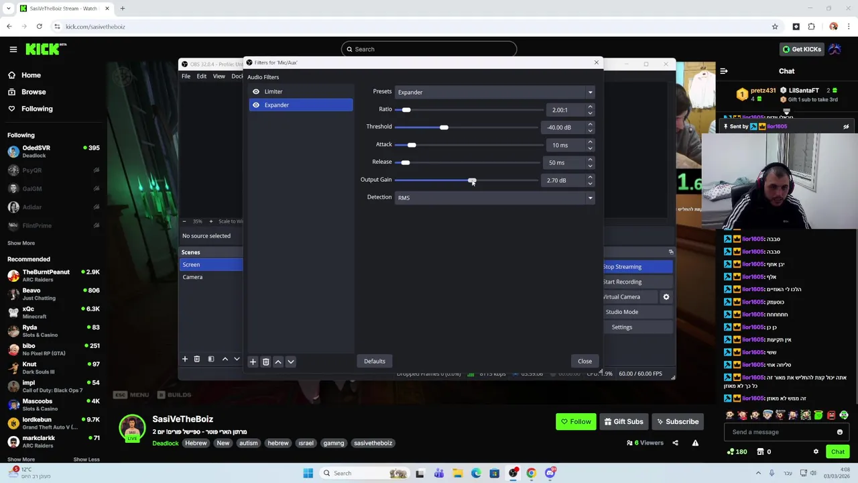Subscribe to SasiVeTheBoiz channel

[x=678, y=422]
